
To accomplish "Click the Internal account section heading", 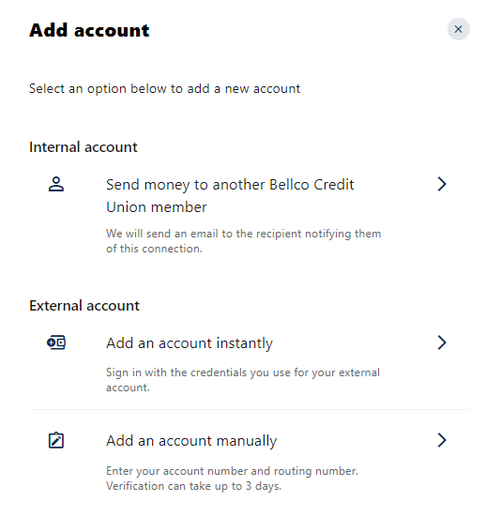I will [84, 147].
